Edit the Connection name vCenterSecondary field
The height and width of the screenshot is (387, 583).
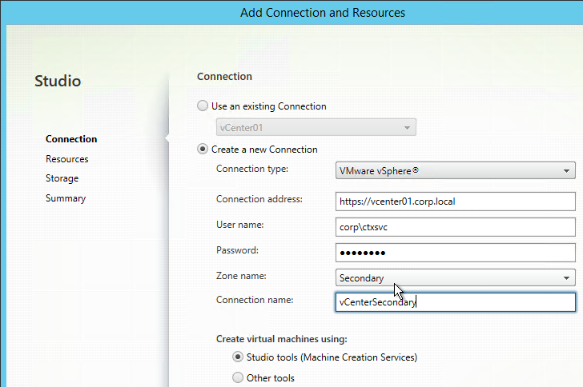click(x=454, y=302)
